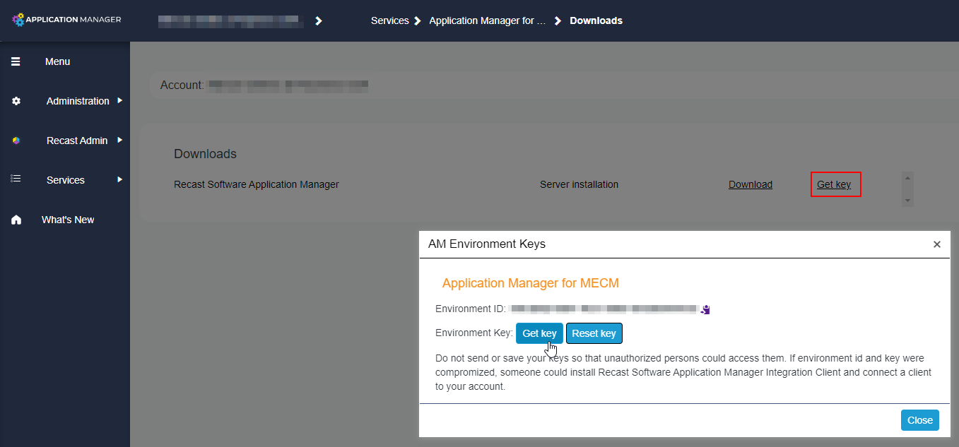The width and height of the screenshot is (959, 447).
Task: Click the Reset key button
Action: click(594, 333)
